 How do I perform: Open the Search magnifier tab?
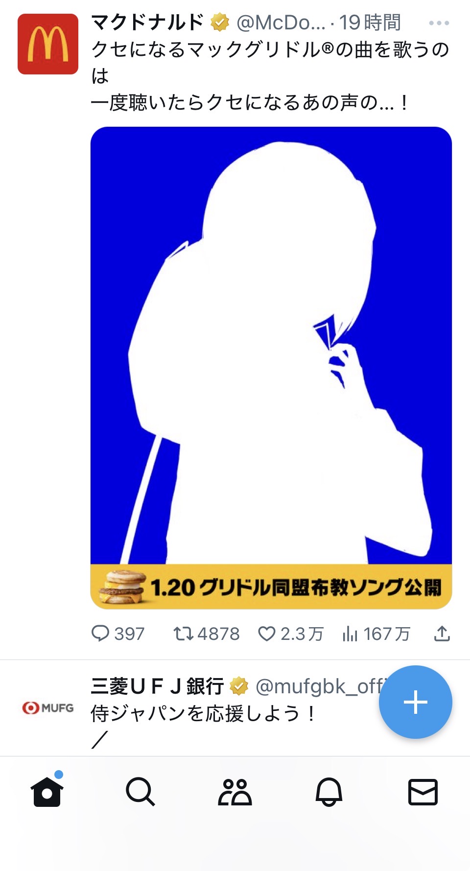point(141,791)
